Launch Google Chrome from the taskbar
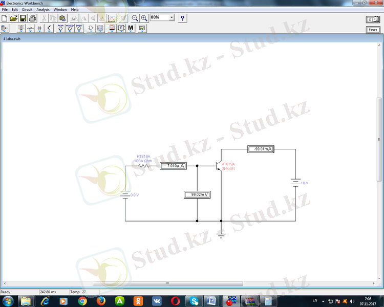384x307 pixels. (82, 301)
